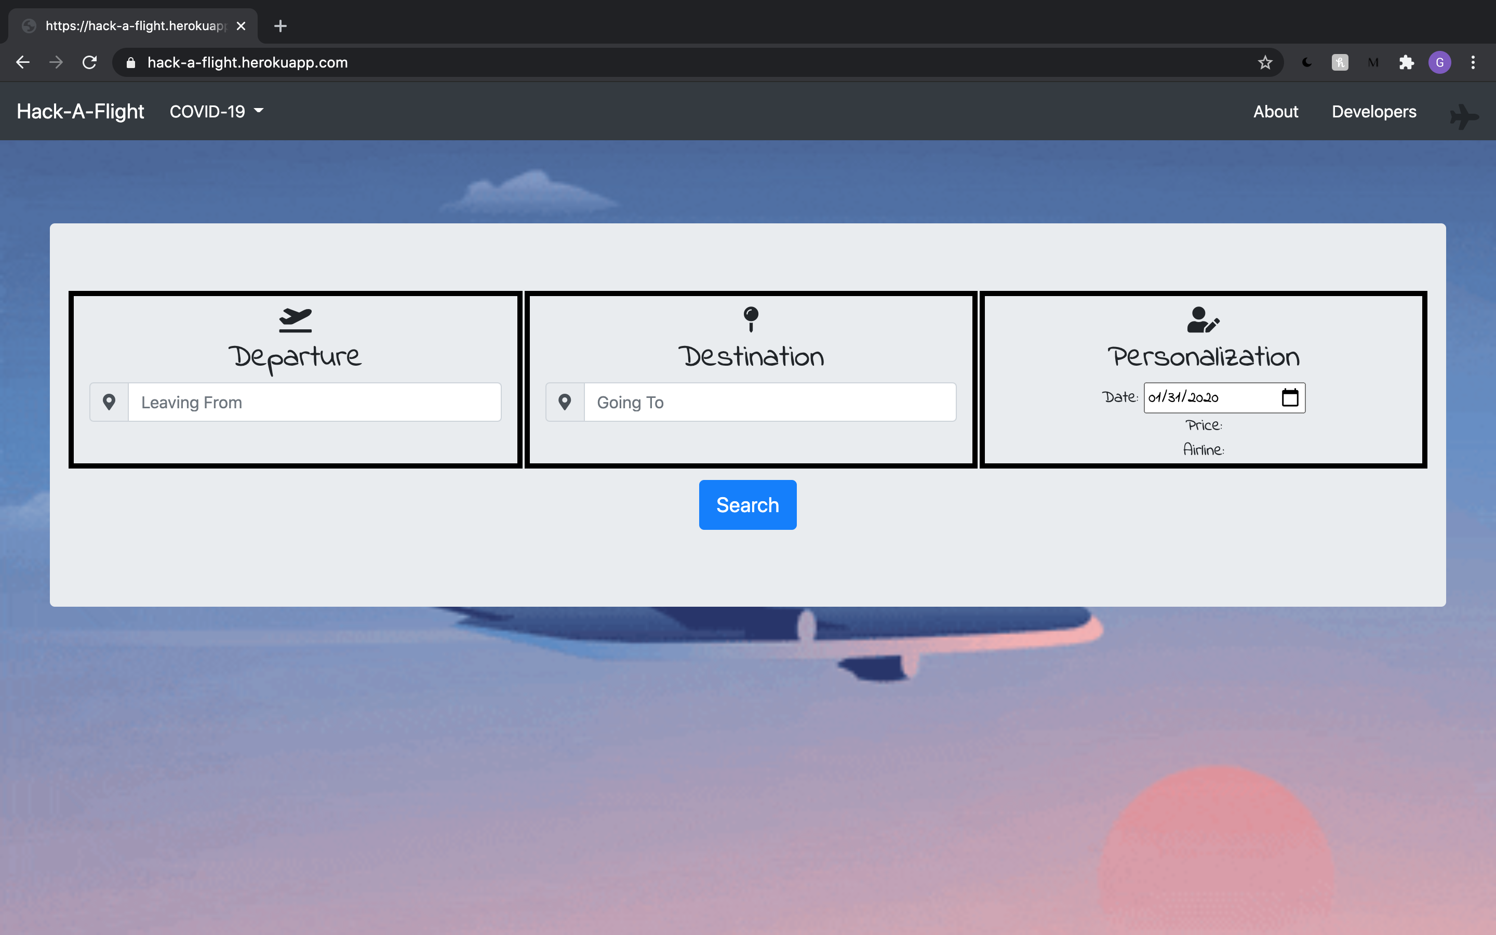Image resolution: width=1496 pixels, height=935 pixels.
Task: Focus the Leaving From input field
Action: pos(314,402)
